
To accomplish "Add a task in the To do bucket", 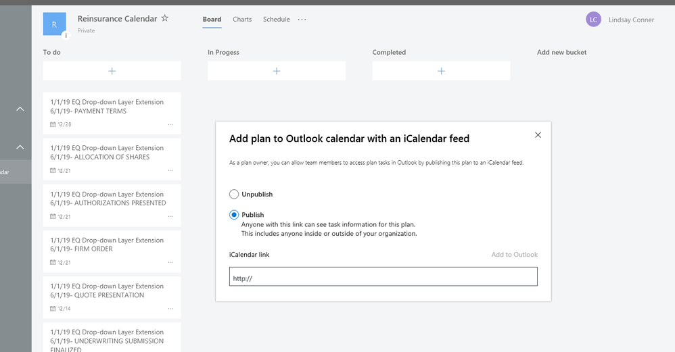I will [x=112, y=71].
